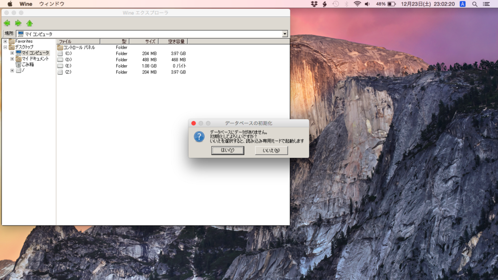Click the question mark dialog icon
Viewport: 498px width, 280px height.
tap(199, 137)
